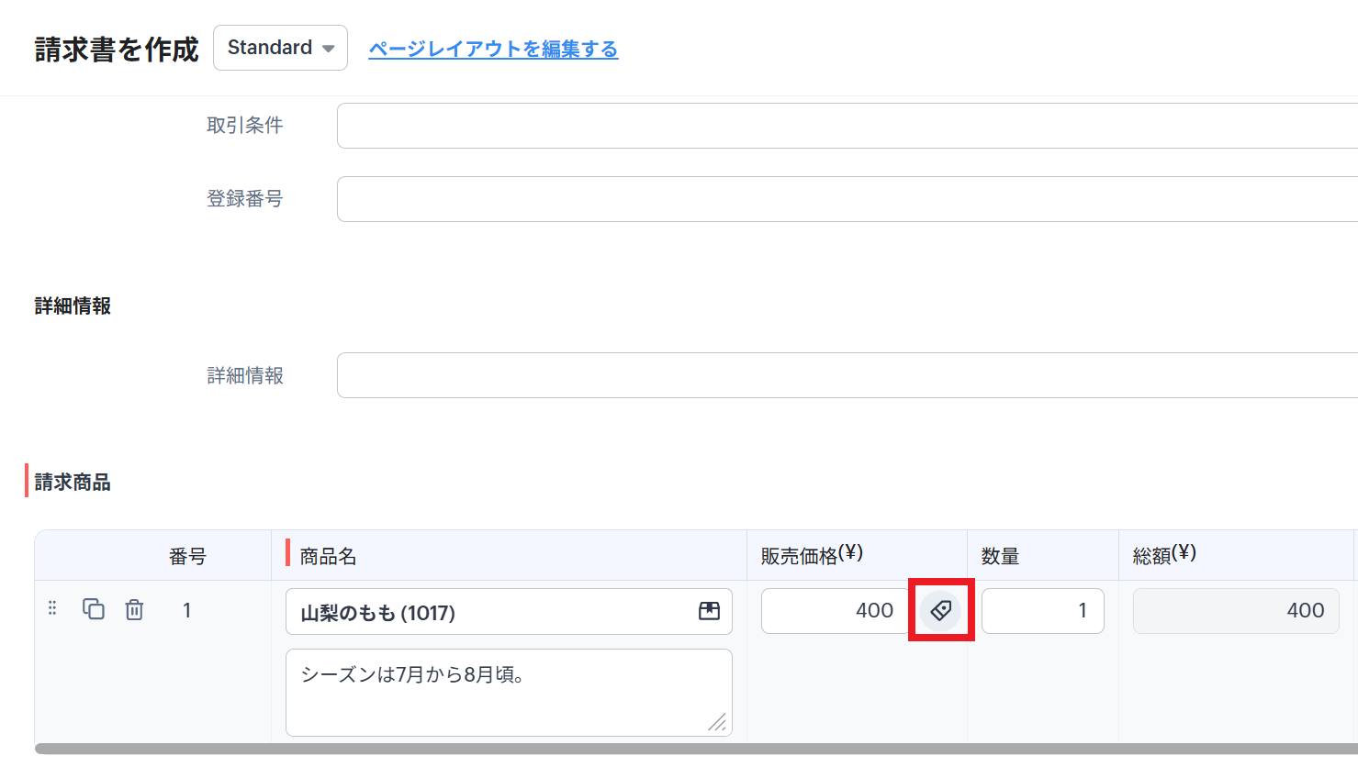This screenshot has height=778, width=1358.
Task: Click the price tag icon beside 400
Action: click(x=940, y=610)
